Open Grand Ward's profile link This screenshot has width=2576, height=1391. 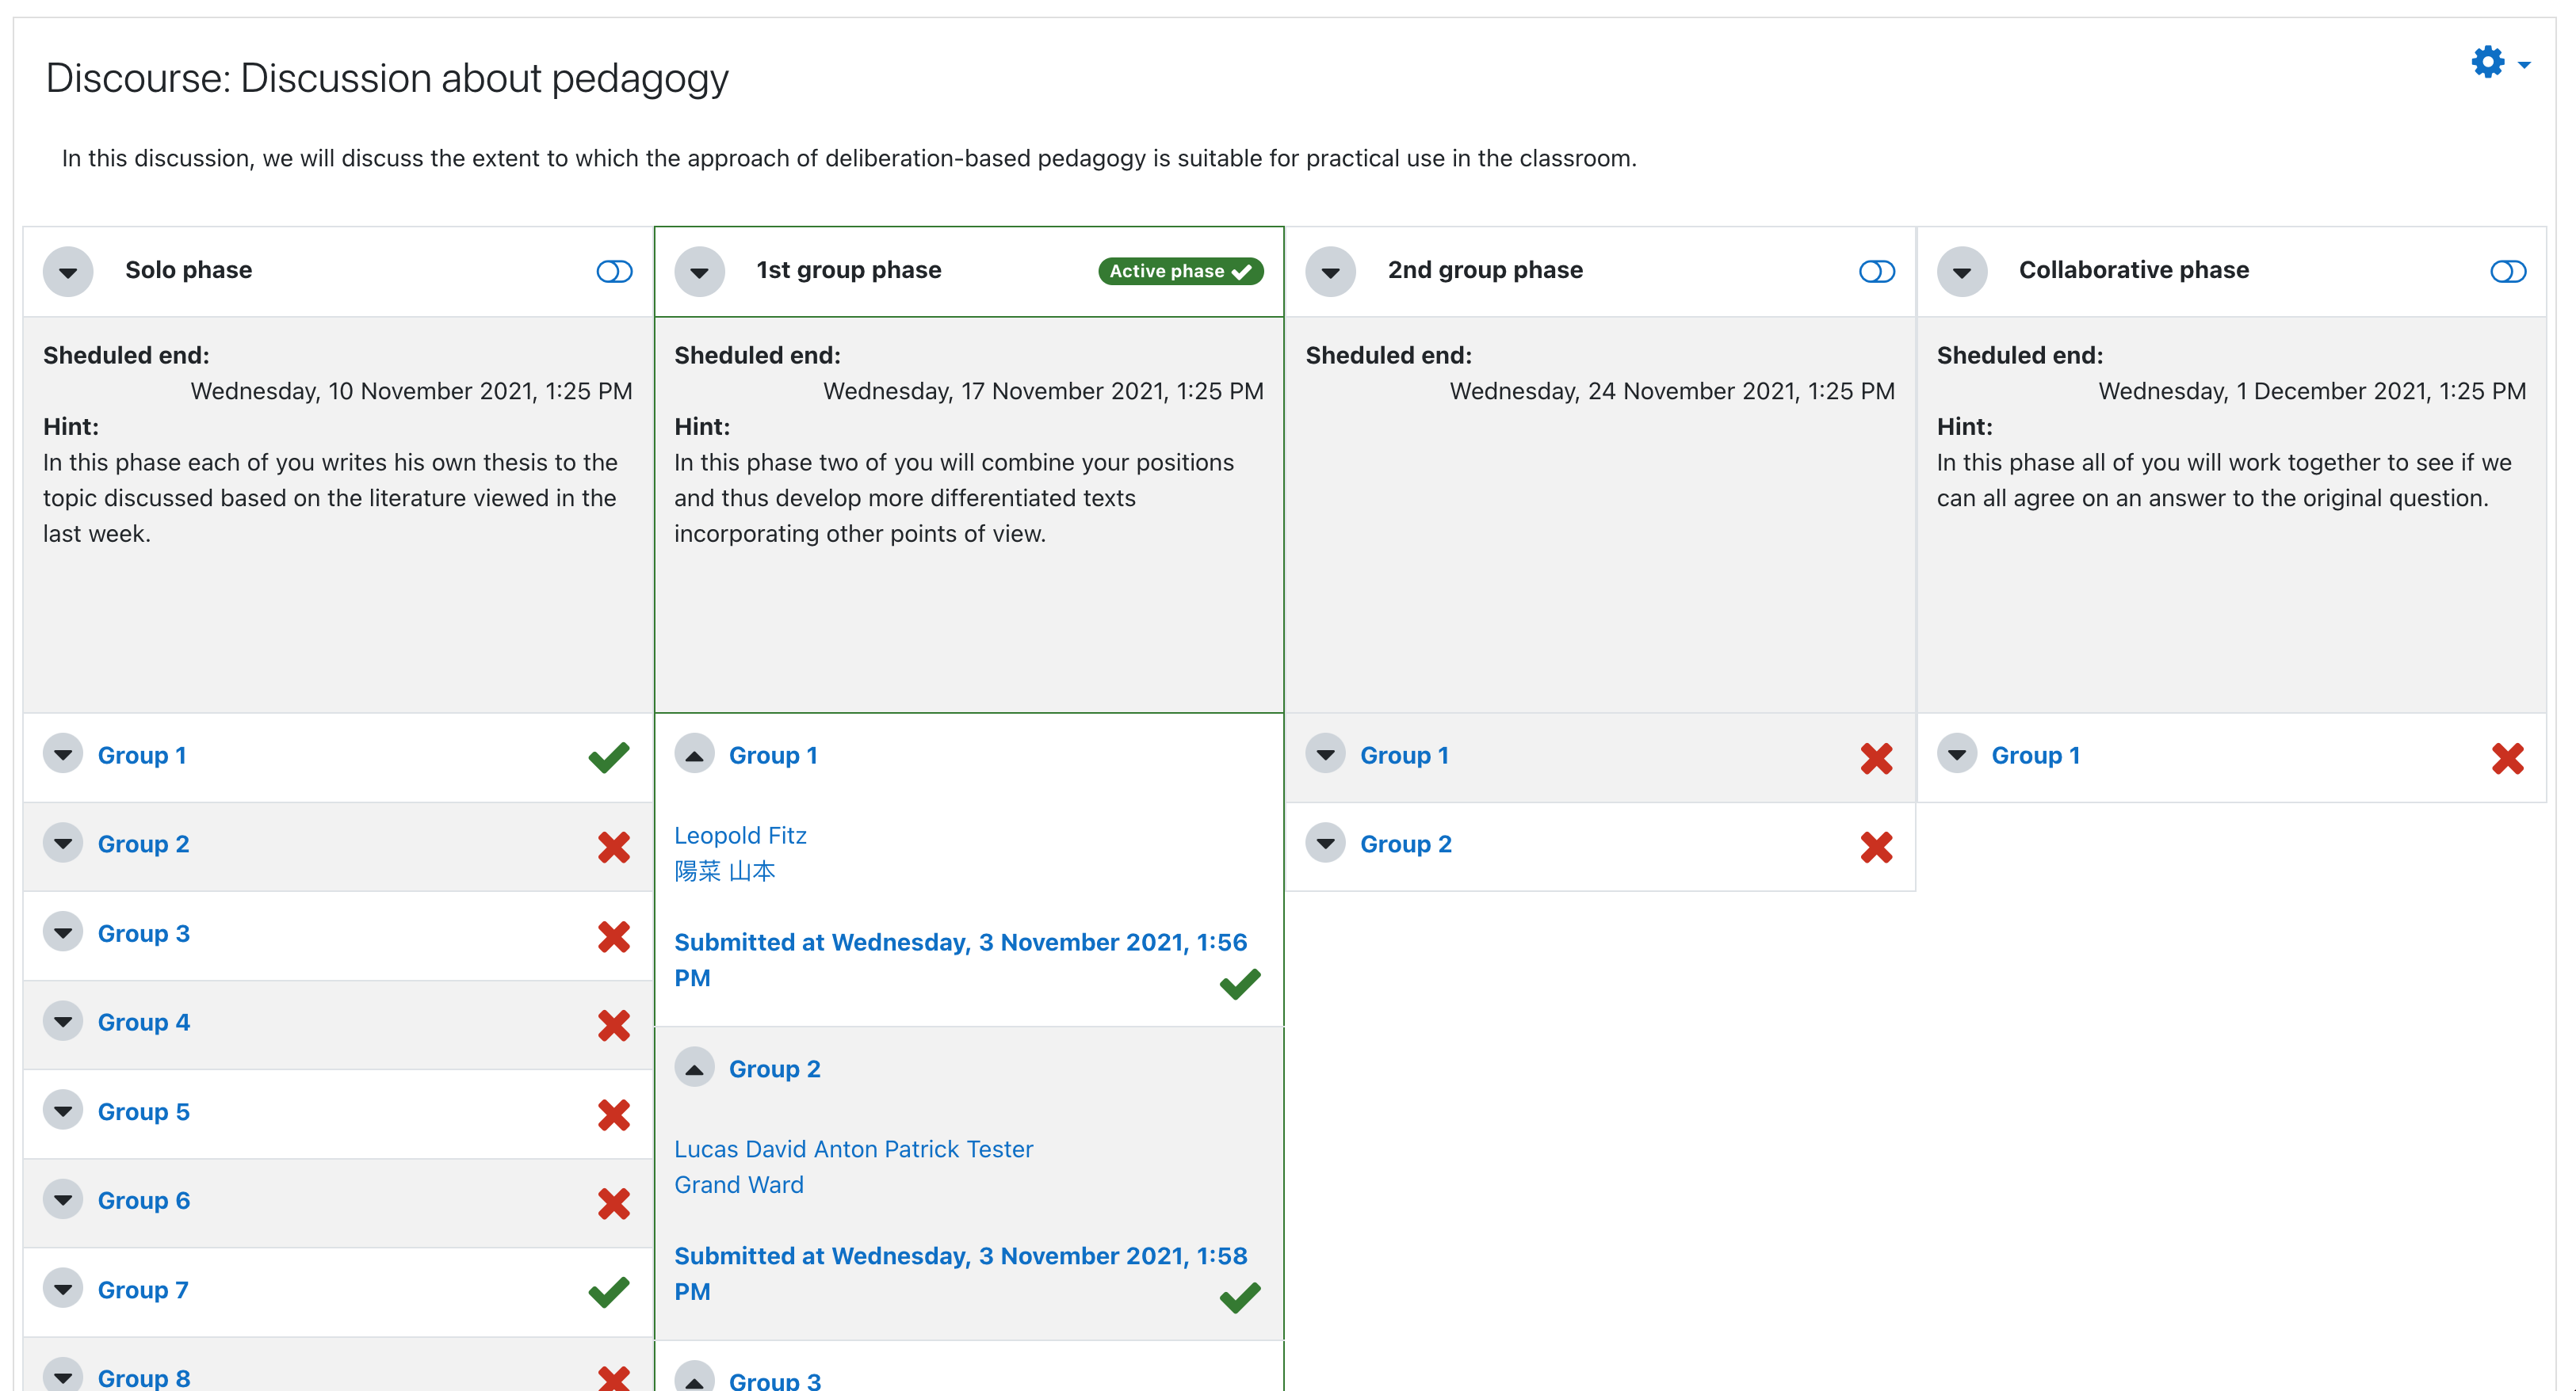738,1185
